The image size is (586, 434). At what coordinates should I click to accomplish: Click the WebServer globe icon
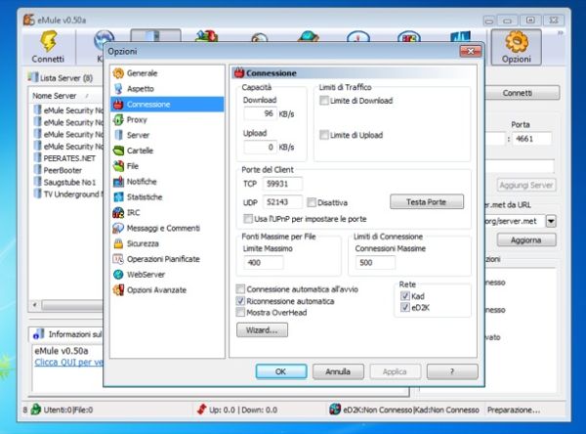118,275
